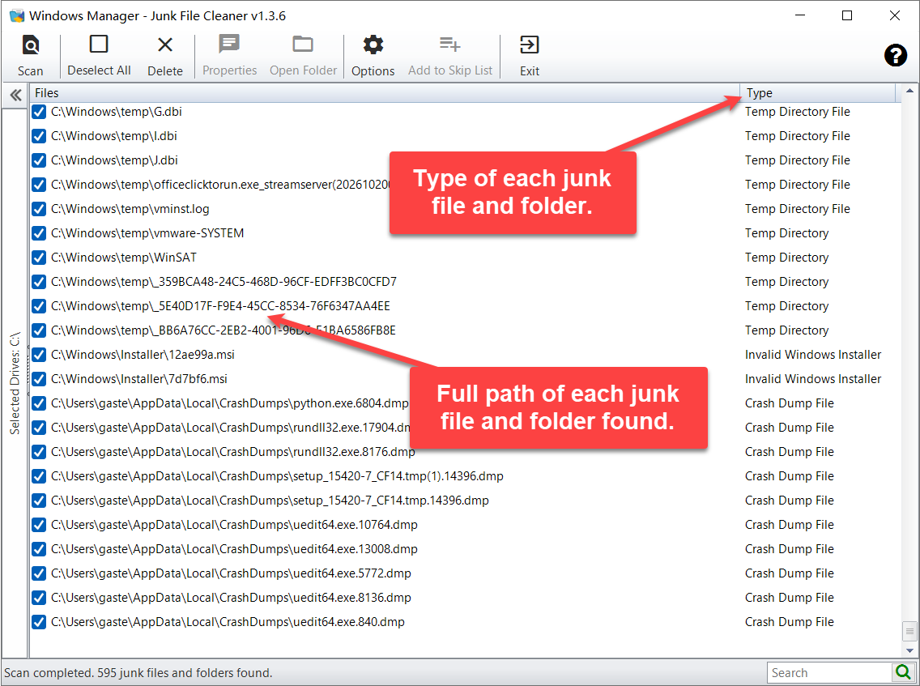Toggle checkbox for python.exe.6804.dmp
Image resolution: width=920 pixels, height=686 pixels.
39,403
